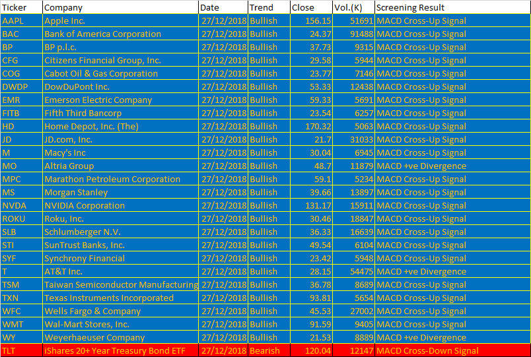
Task: Click the Apple Inc. company cell
Action: pyautogui.click(x=120, y=20)
